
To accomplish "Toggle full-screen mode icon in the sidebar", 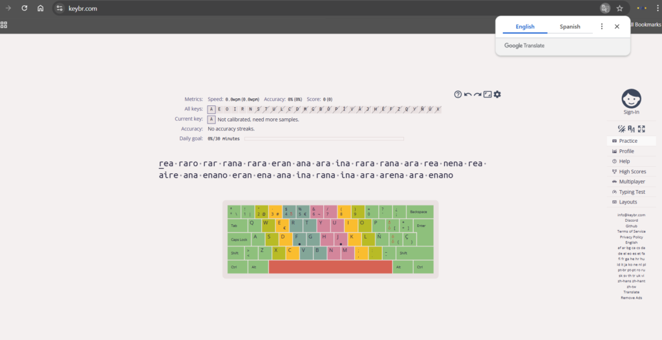I will click(641, 129).
